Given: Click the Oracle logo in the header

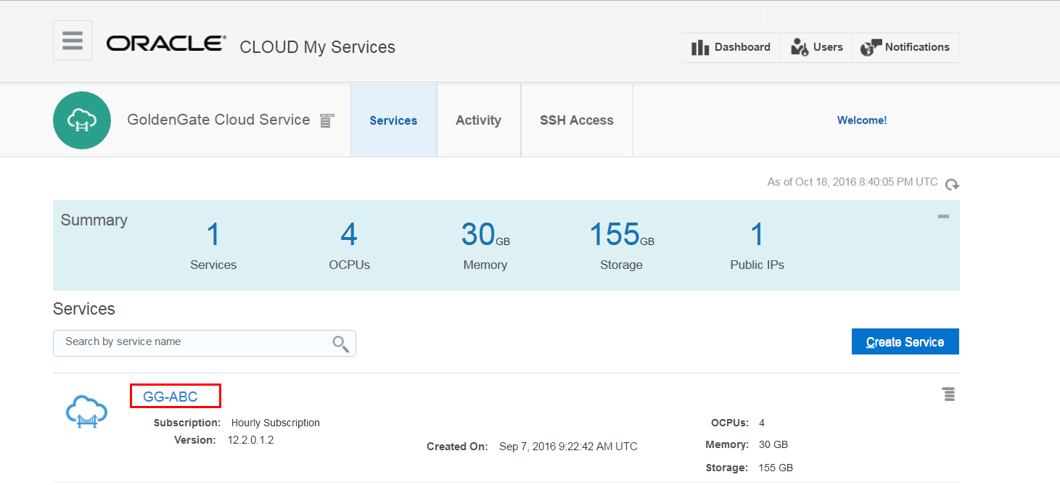Looking at the screenshot, I should pyautogui.click(x=166, y=44).
